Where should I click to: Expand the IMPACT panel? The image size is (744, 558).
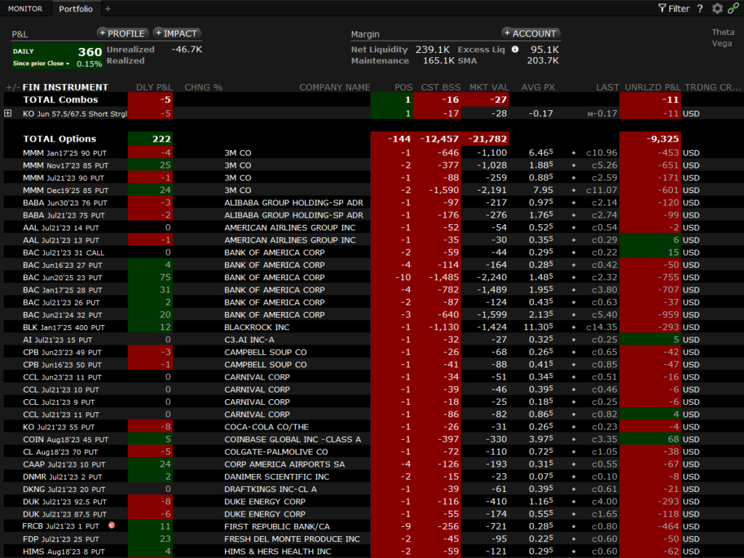(x=177, y=33)
